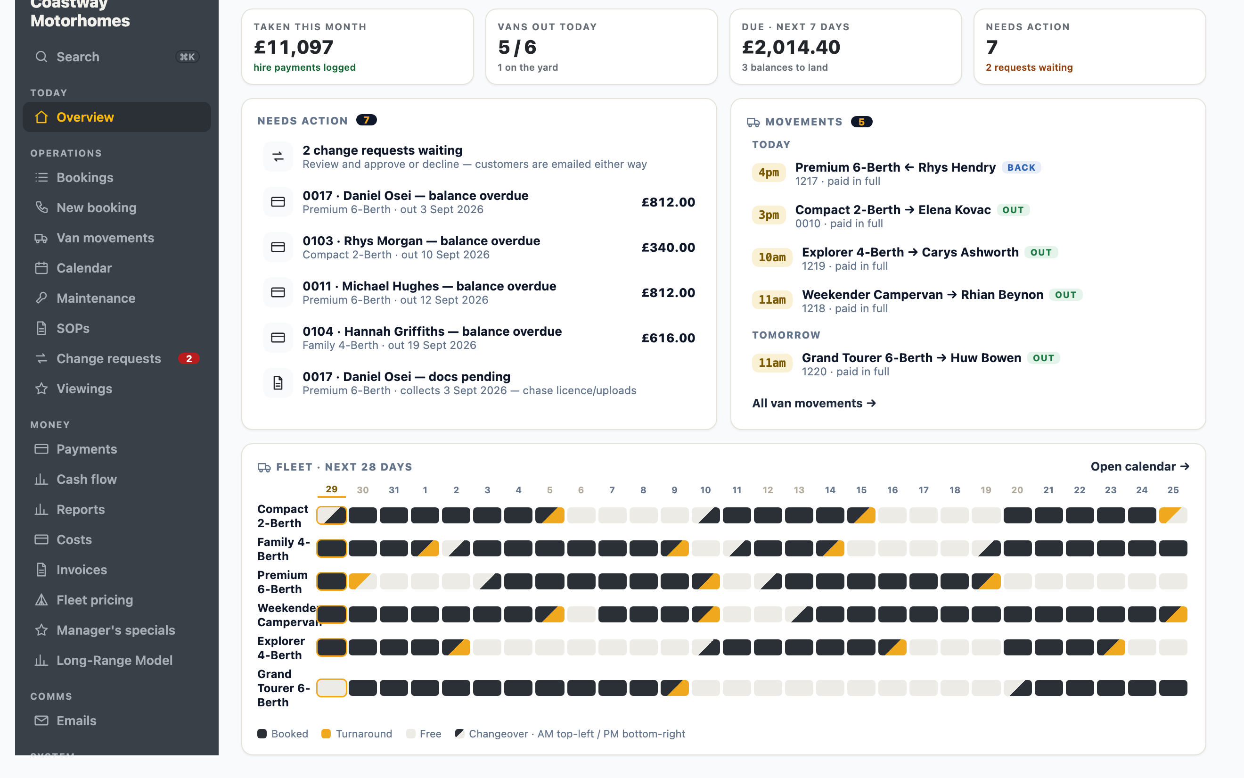Image resolution: width=1244 pixels, height=778 pixels.
Task: Open Premium 6-Berth Rhys Hendry 4pm movement
Action: 967,174
